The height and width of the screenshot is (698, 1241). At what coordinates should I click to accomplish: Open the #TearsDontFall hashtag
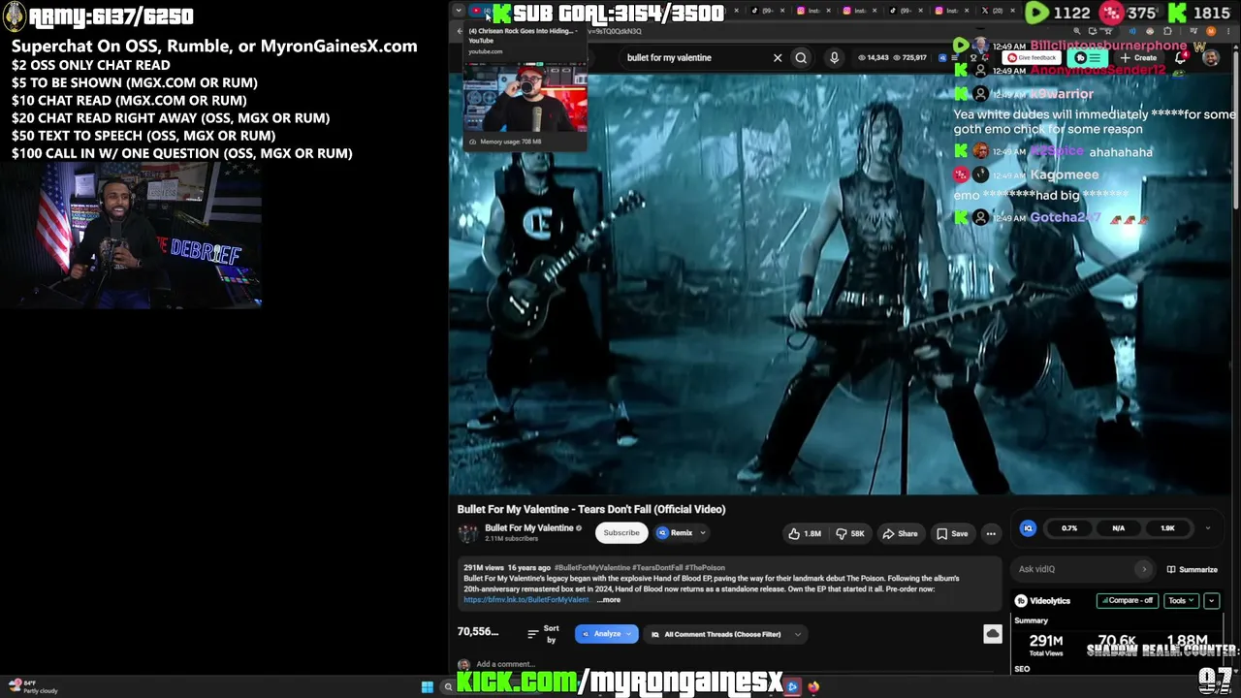coord(657,568)
